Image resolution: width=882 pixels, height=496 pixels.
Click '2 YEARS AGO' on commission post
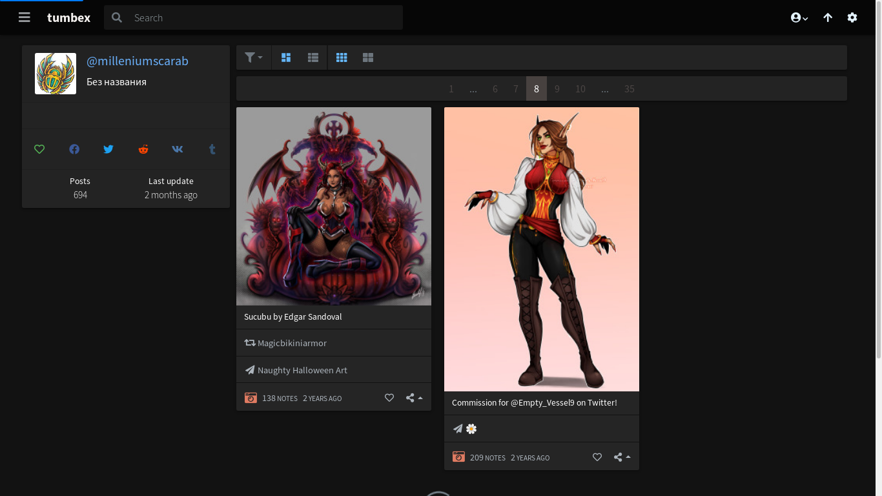530,458
